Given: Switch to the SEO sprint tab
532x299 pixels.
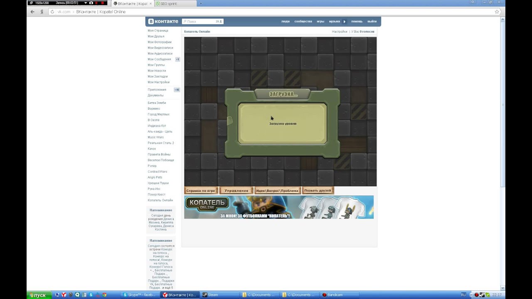Looking at the screenshot, I should pyautogui.click(x=175, y=4).
